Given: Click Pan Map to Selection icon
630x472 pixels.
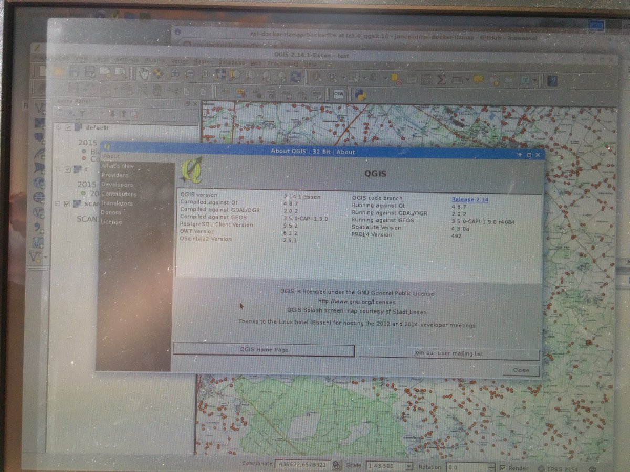Looking at the screenshot, I should coord(158,74).
